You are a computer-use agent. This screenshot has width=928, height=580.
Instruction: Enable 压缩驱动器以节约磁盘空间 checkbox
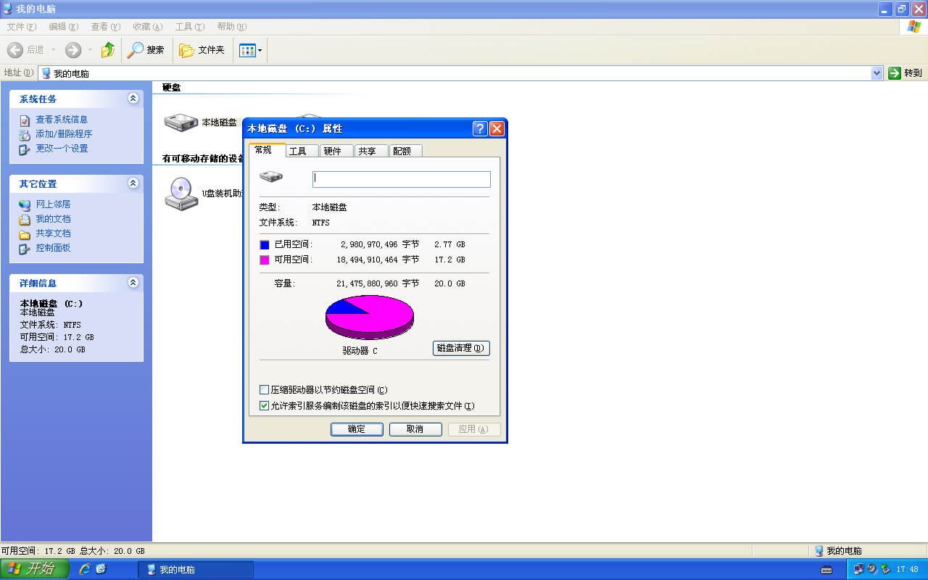click(265, 390)
